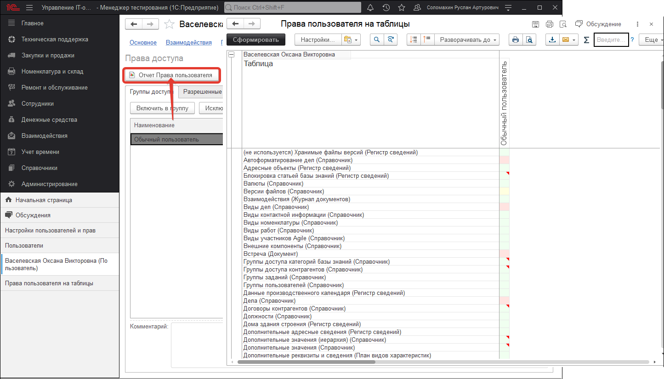Open favorites star in title bar

tap(402, 8)
